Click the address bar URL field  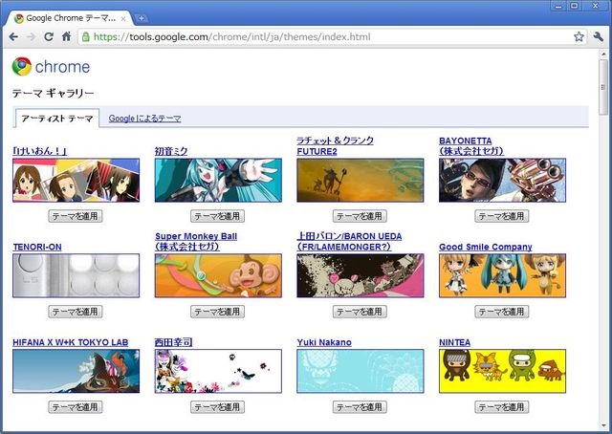(x=325, y=37)
